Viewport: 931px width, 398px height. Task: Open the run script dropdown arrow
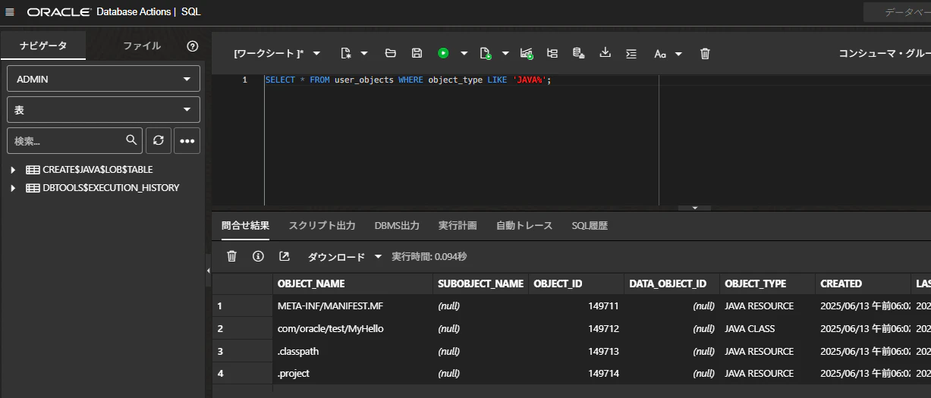pos(505,53)
